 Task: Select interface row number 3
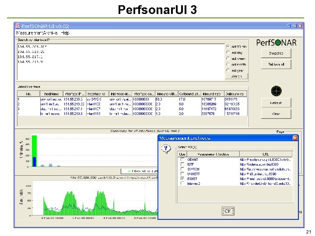coord(132,109)
